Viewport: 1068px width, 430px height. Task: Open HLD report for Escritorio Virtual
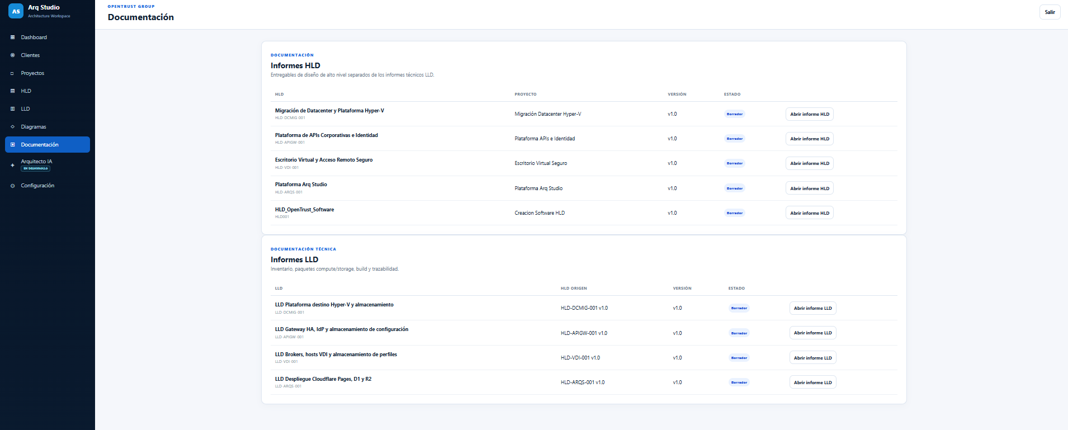pos(809,163)
